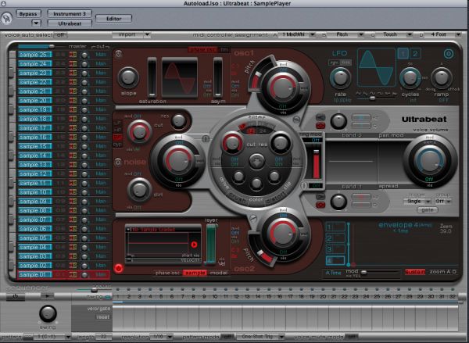Screen dimensions: 469x343
Task: Click the plugin link icon at top left
Action: coord(6,18)
